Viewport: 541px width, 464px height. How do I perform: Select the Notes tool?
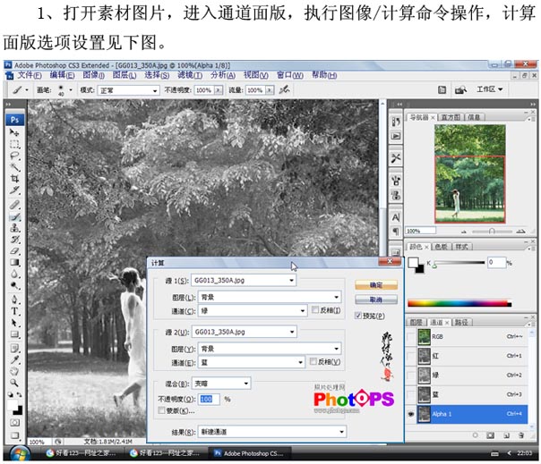[x=14, y=349]
